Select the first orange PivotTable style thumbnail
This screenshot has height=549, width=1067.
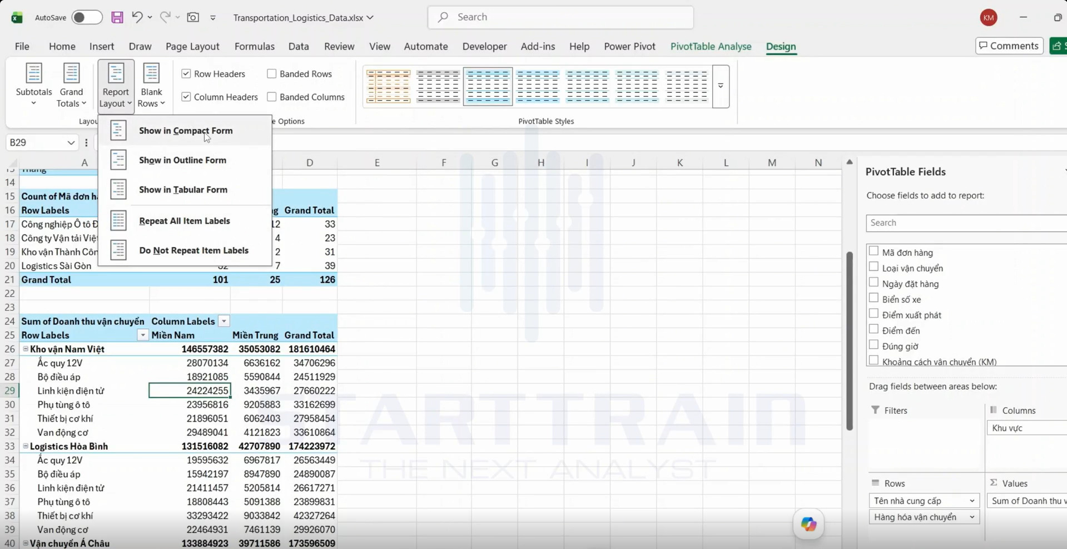(x=389, y=86)
